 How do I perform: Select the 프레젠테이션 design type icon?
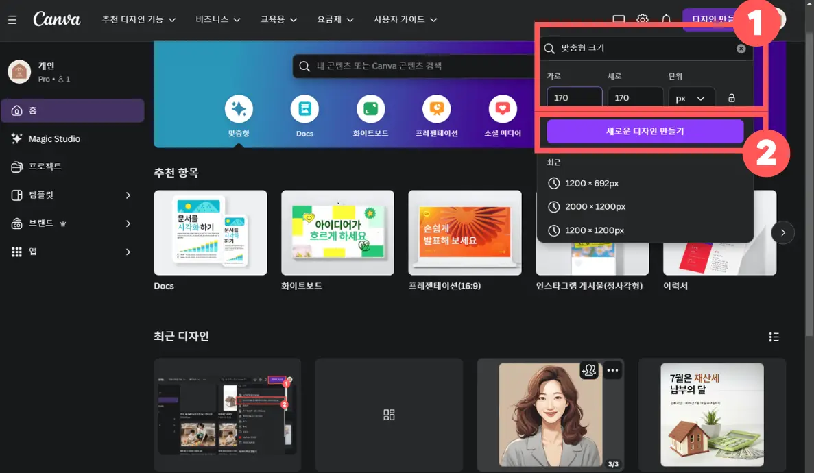[x=437, y=111]
